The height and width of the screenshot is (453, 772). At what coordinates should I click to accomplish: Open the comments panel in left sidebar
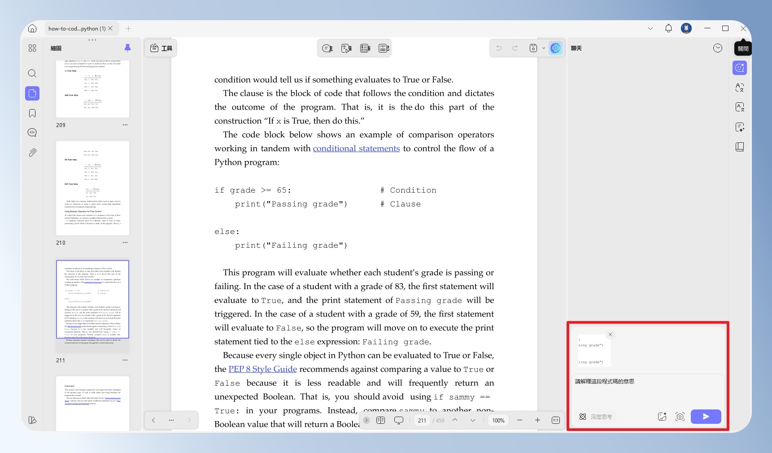tap(32, 132)
